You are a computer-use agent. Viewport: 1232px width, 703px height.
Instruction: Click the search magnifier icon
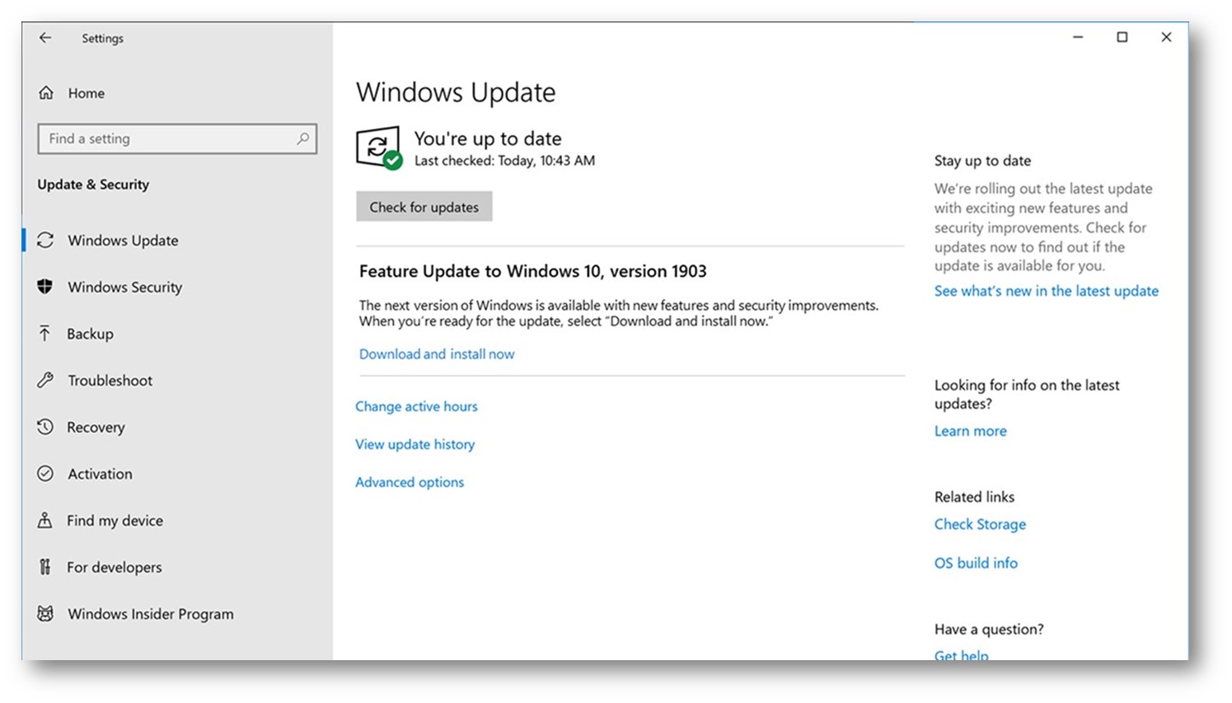click(x=303, y=138)
